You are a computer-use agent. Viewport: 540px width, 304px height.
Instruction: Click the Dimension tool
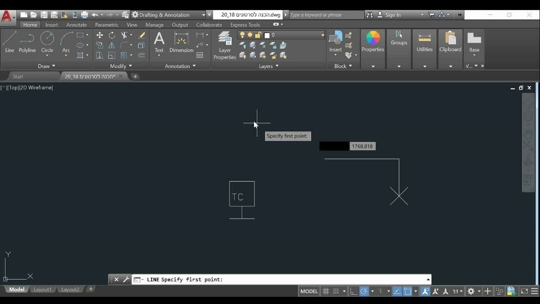click(181, 42)
